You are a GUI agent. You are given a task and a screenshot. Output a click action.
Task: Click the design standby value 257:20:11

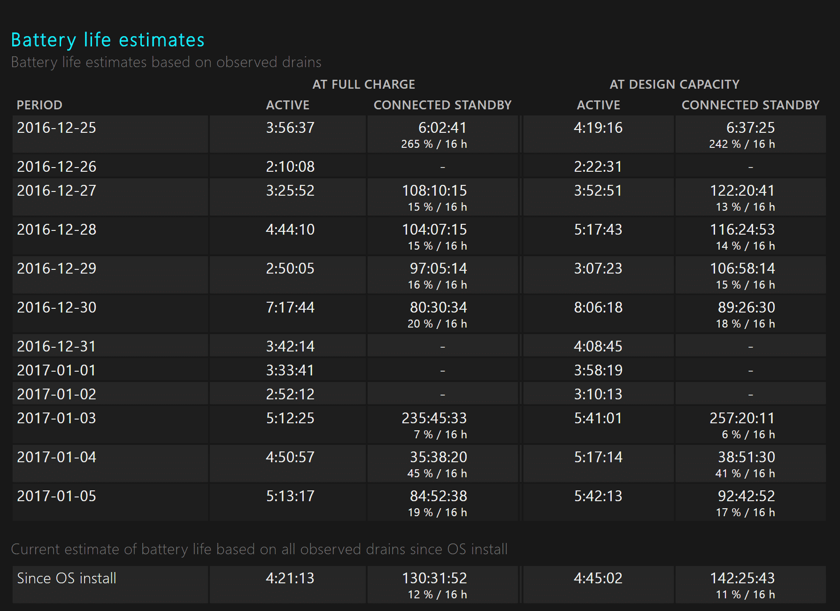[742, 418]
